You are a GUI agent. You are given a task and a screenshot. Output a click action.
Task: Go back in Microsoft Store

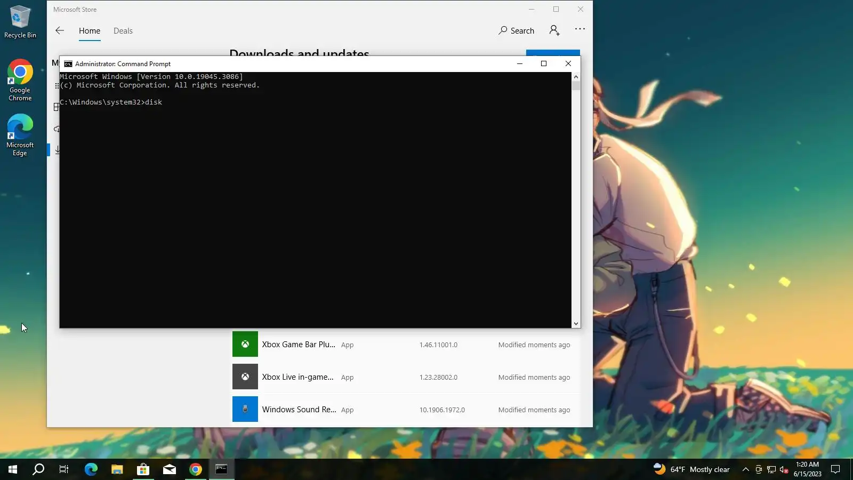pyautogui.click(x=60, y=30)
